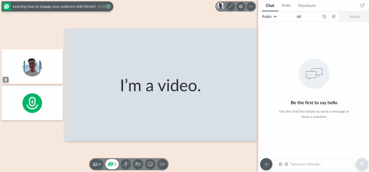The height and width of the screenshot is (172, 369).
Task: Select the All chat filter
Action: pos(299,17)
